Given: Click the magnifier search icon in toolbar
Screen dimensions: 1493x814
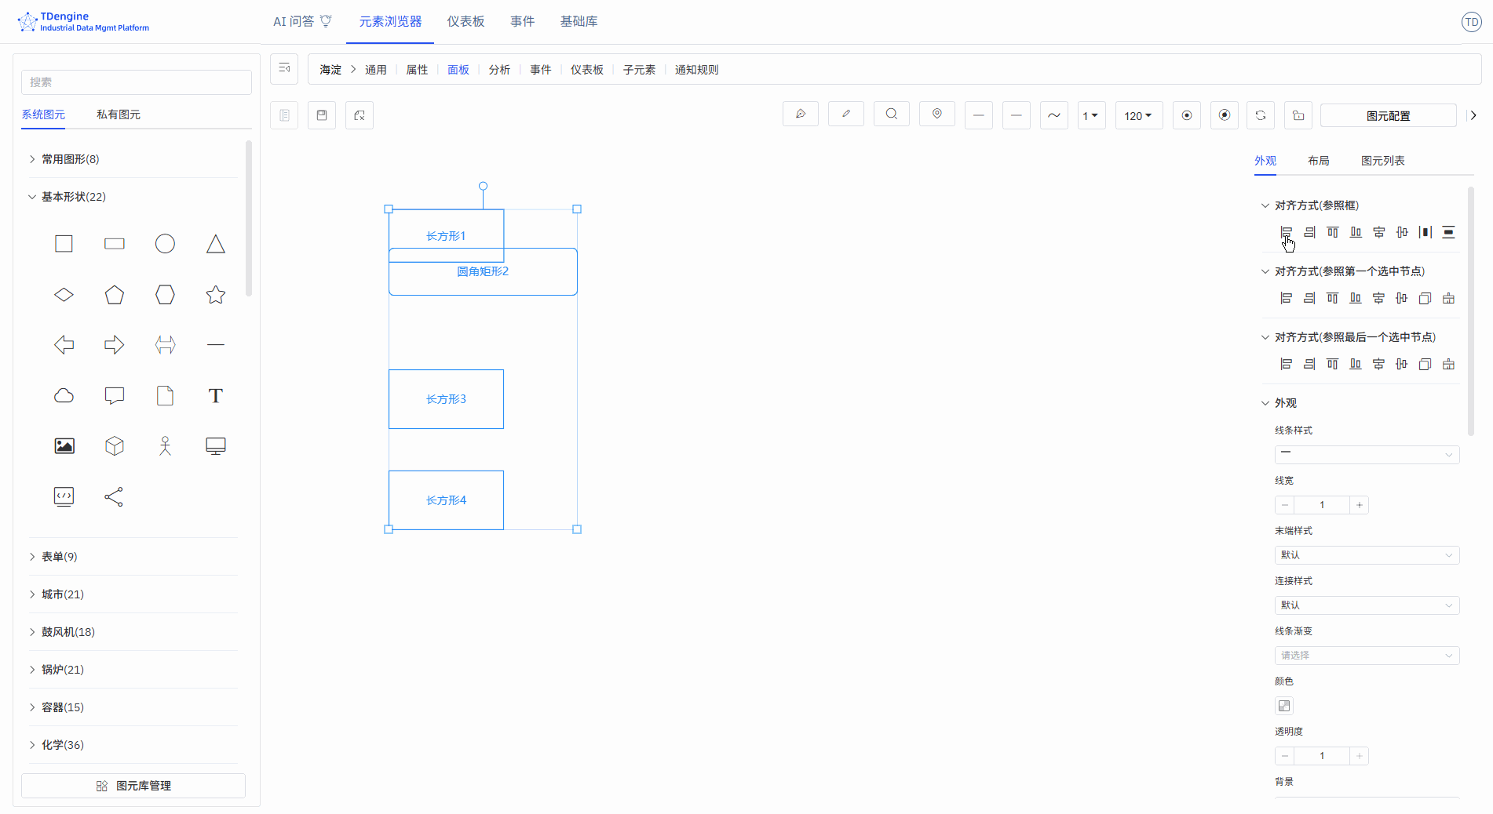Looking at the screenshot, I should pos(892,114).
